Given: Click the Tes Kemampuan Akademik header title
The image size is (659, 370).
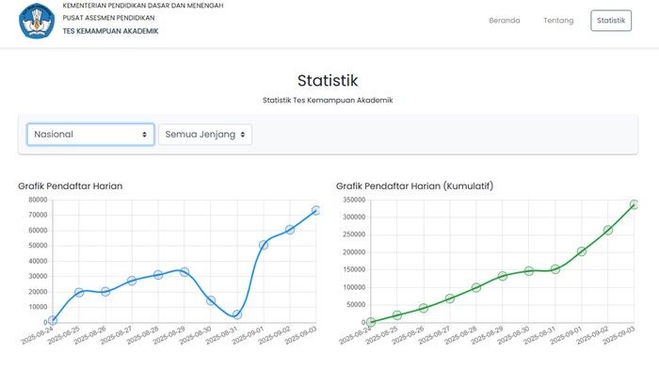Looking at the screenshot, I should tap(110, 31).
